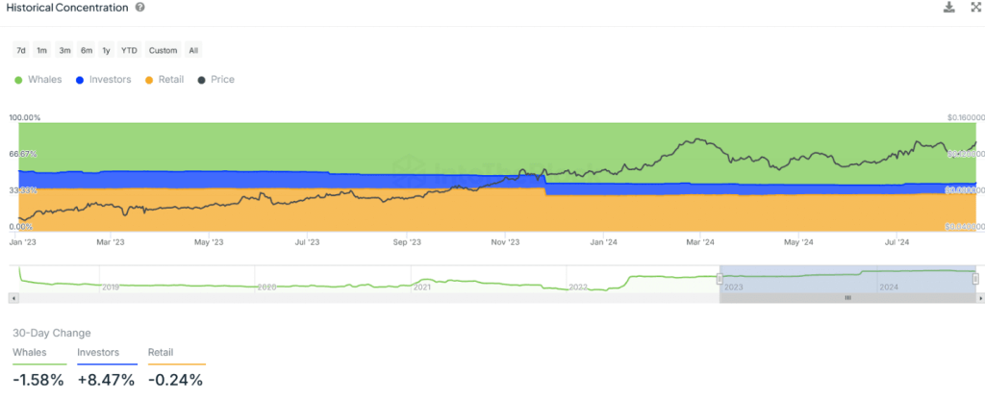
Task: Click the Whales 30-day change value -1.58%
Action: click(38, 380)
